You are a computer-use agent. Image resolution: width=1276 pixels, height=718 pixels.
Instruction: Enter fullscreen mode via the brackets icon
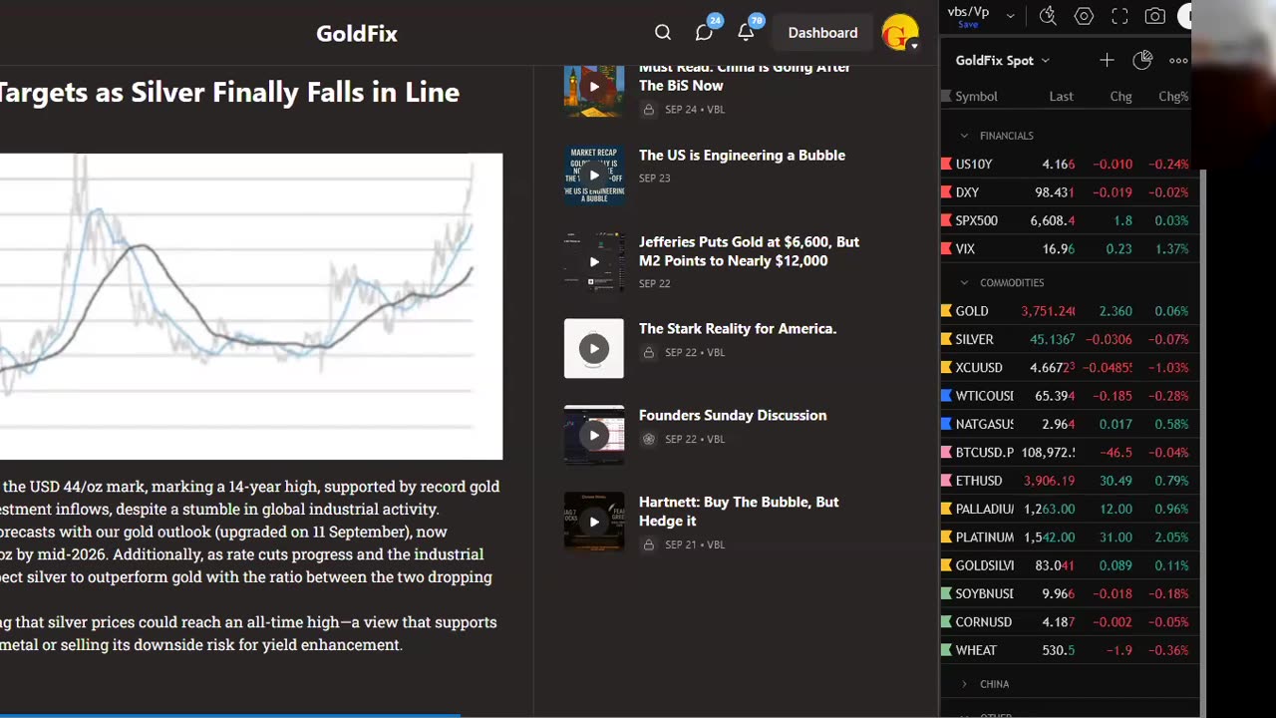coord(1119,16)
